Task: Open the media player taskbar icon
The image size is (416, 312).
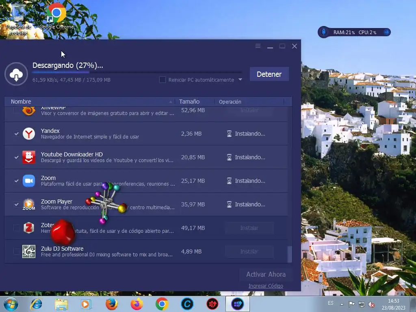Action: pos(86,304)
